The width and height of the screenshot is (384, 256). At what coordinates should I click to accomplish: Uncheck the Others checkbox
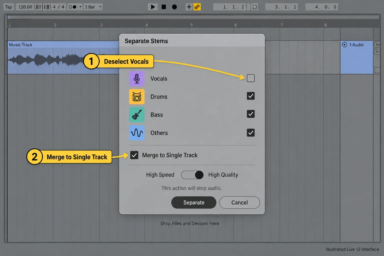251,132
